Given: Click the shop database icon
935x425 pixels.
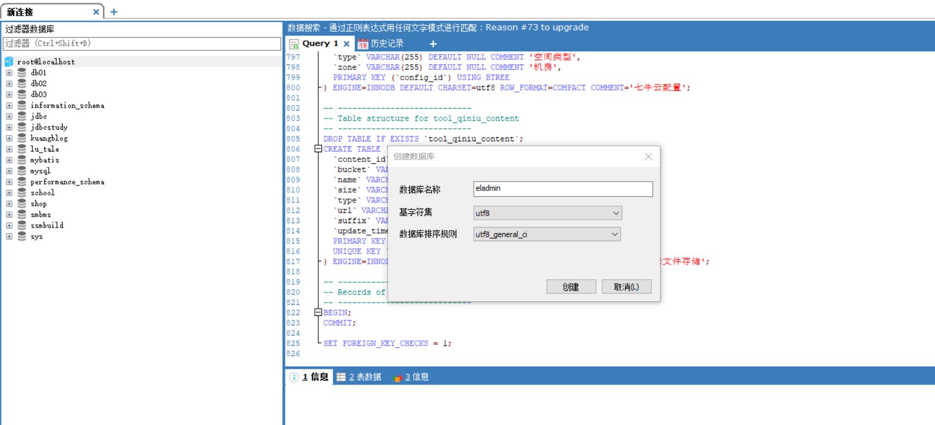Looking at the screenshot, I should coord(22,203).
